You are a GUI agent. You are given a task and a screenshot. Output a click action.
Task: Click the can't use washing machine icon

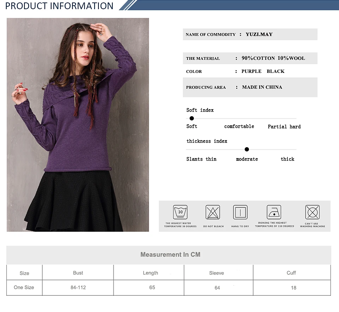[x=313, y=212]
